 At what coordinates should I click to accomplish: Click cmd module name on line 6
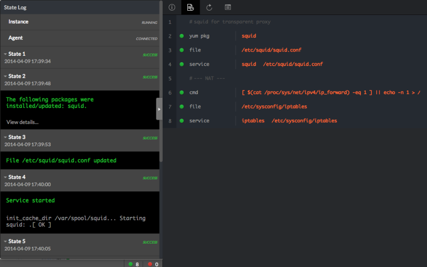(194, 92)
